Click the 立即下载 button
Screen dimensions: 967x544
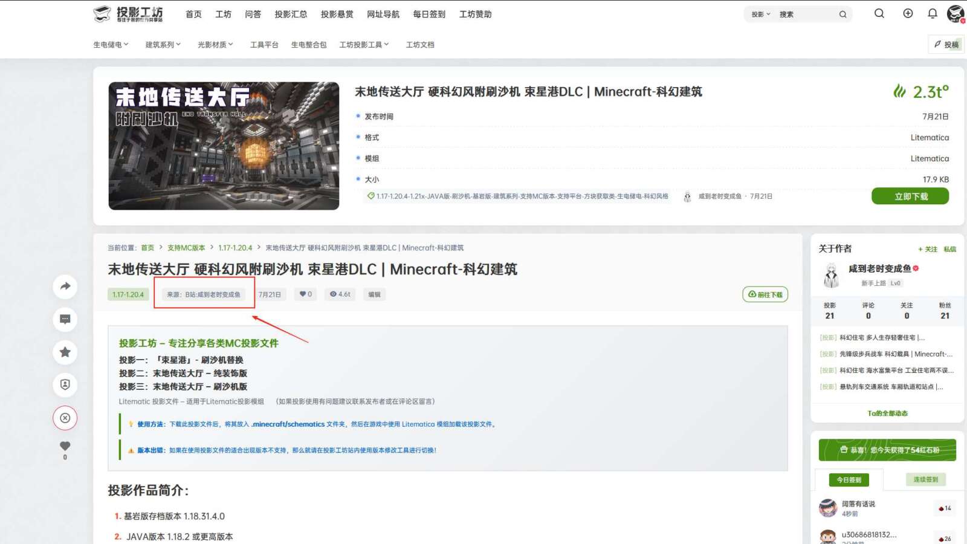click(x=910, y=196)
